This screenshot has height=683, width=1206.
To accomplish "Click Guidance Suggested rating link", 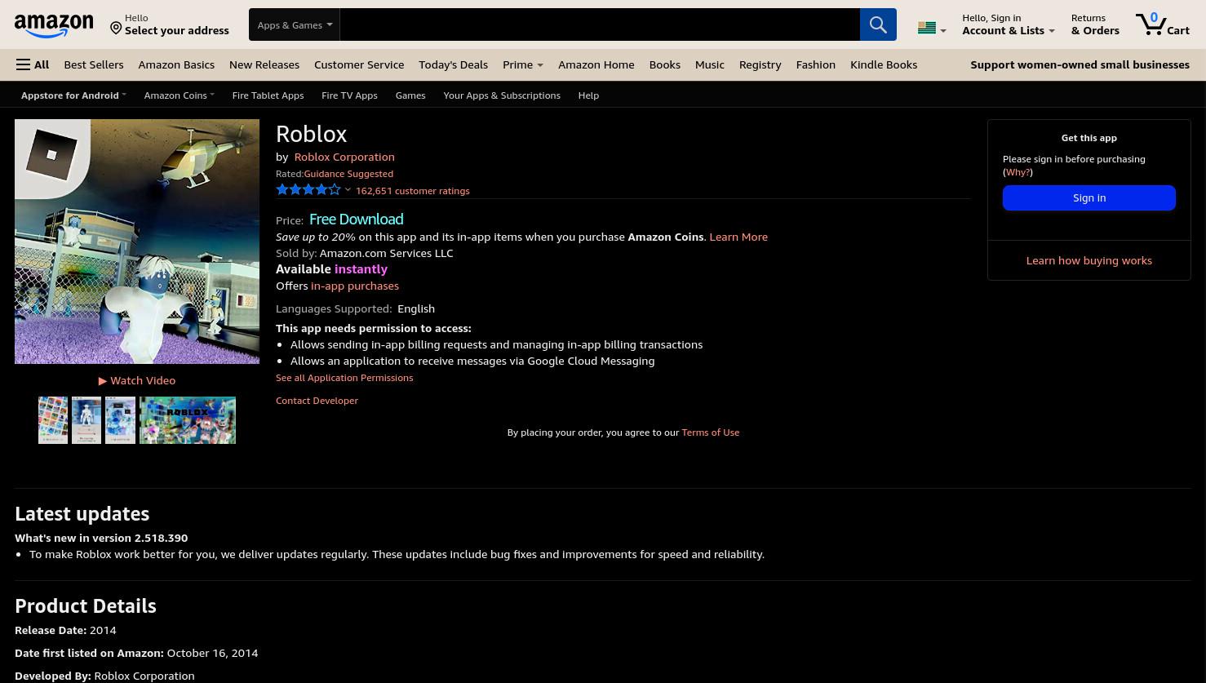I will (x=348, y=174).
